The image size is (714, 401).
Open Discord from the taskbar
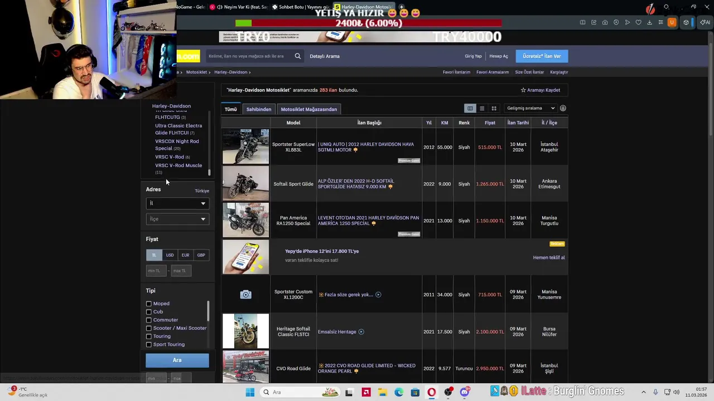tap(464, 392)
